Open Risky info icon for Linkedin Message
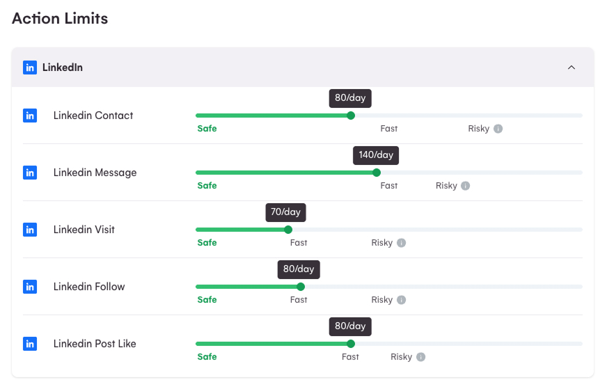The height and width of the screenshot is (389, 607). [466, 186]
